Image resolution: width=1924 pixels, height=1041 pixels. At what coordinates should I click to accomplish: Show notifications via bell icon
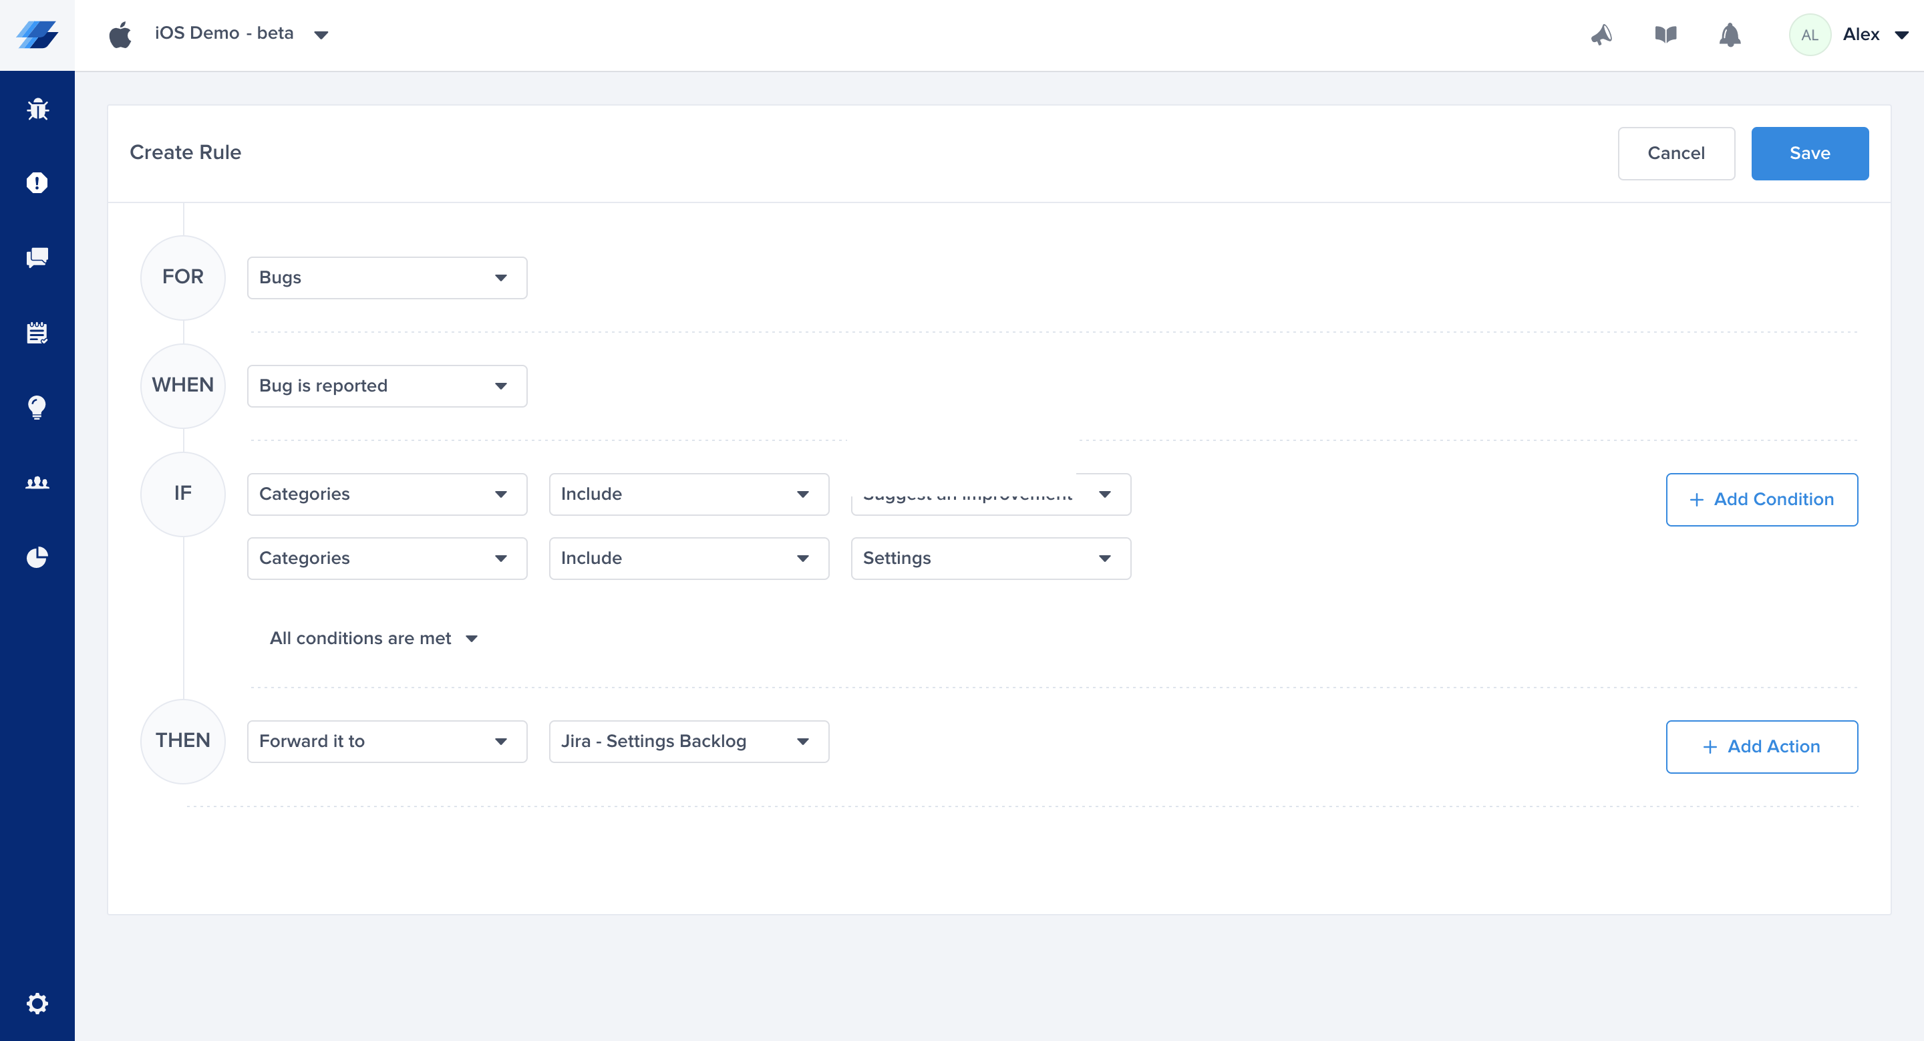coord(1730,34)
